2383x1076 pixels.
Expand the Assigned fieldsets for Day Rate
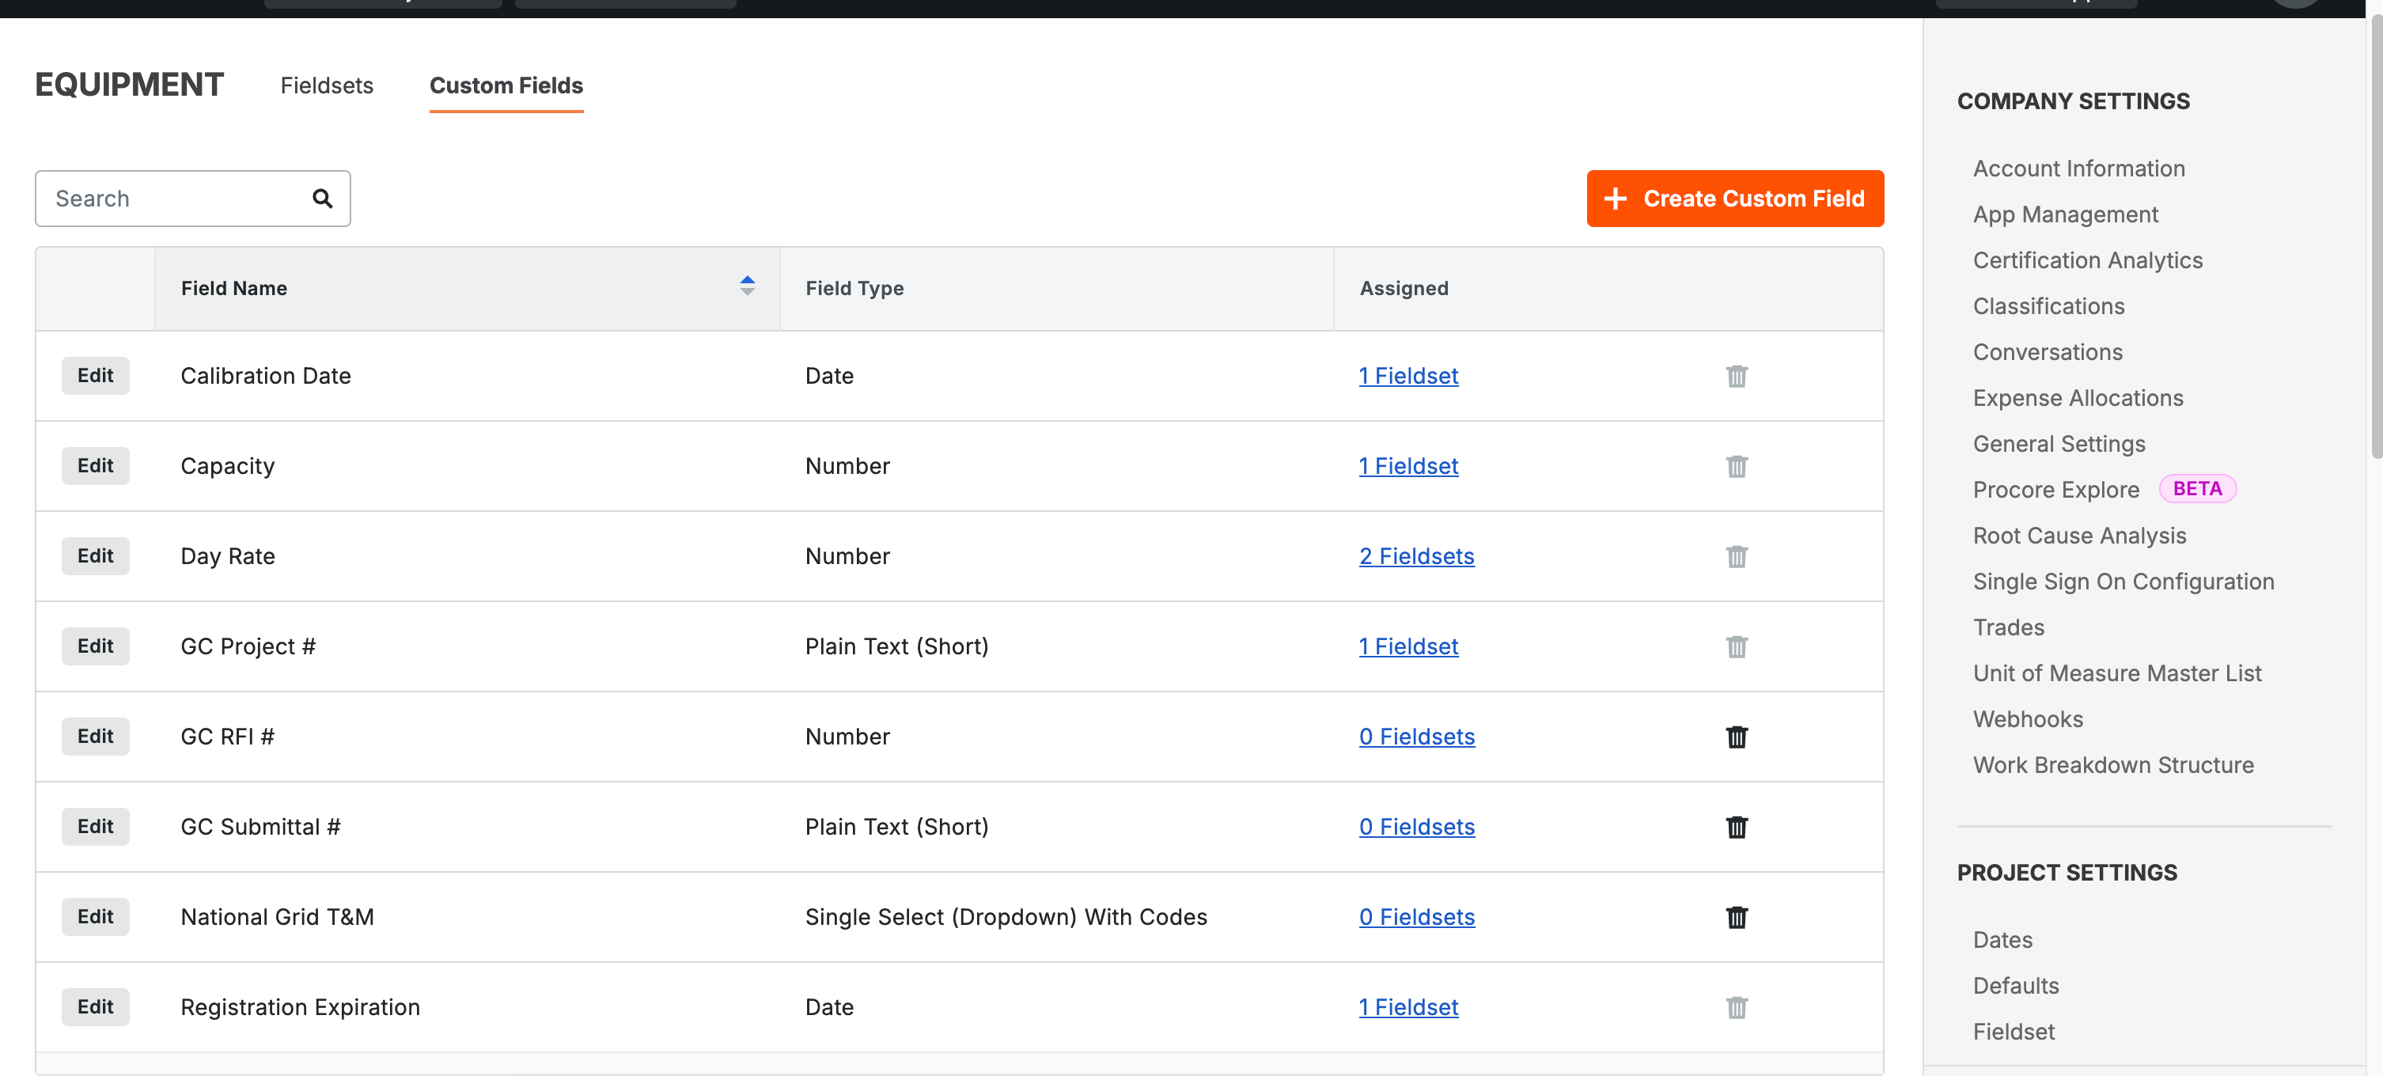tap(1415, 556)
